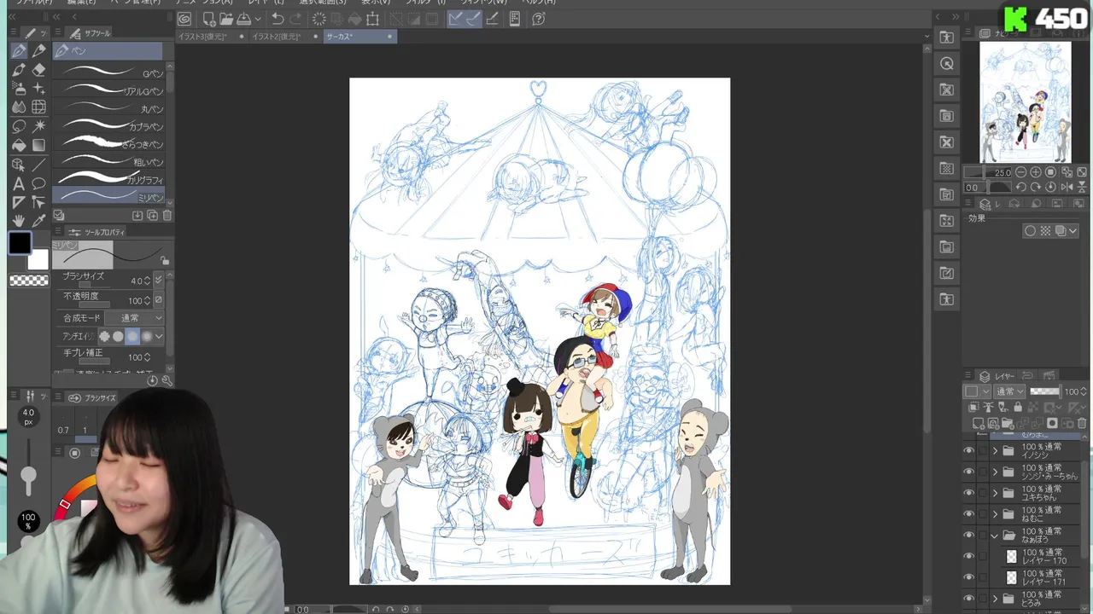
Task: Expand the ねむこ layer folder
Action: pyautogui.click(x=995, y=514)
